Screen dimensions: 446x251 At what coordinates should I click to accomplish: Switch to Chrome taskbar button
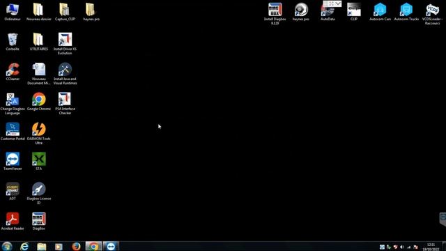[x=93, y=246]
